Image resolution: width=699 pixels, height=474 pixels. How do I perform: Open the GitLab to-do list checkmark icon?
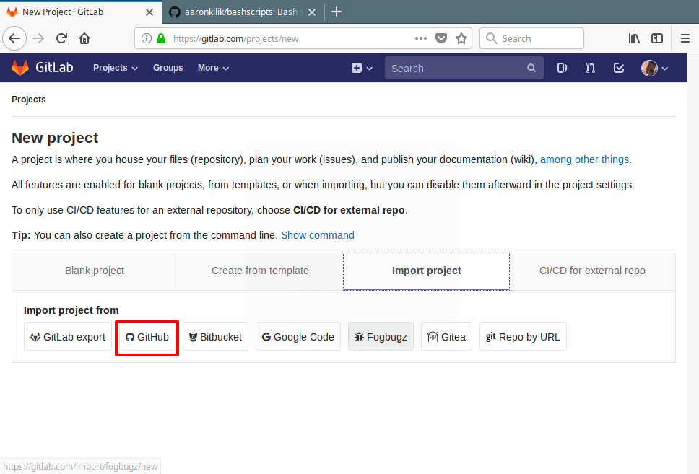tap(619, 68)
